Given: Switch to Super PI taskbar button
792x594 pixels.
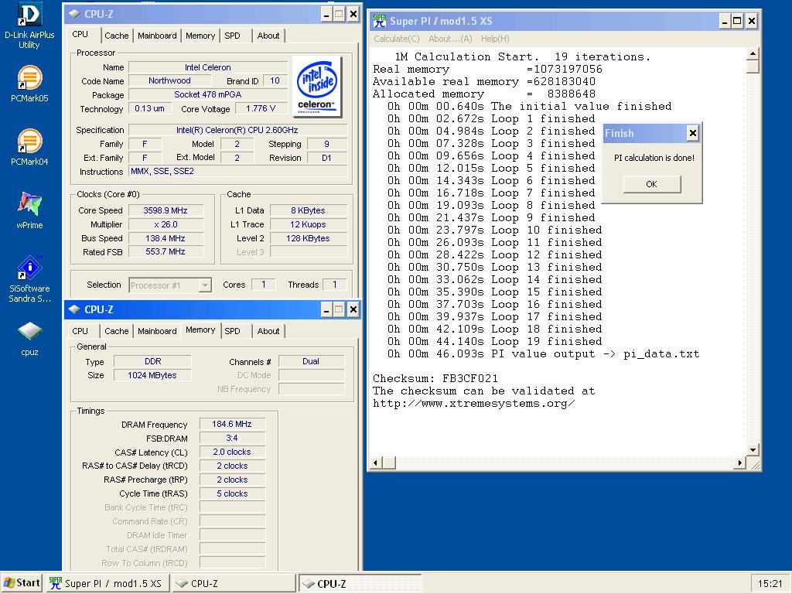Looking at the screenshot, I should [107, 583].
